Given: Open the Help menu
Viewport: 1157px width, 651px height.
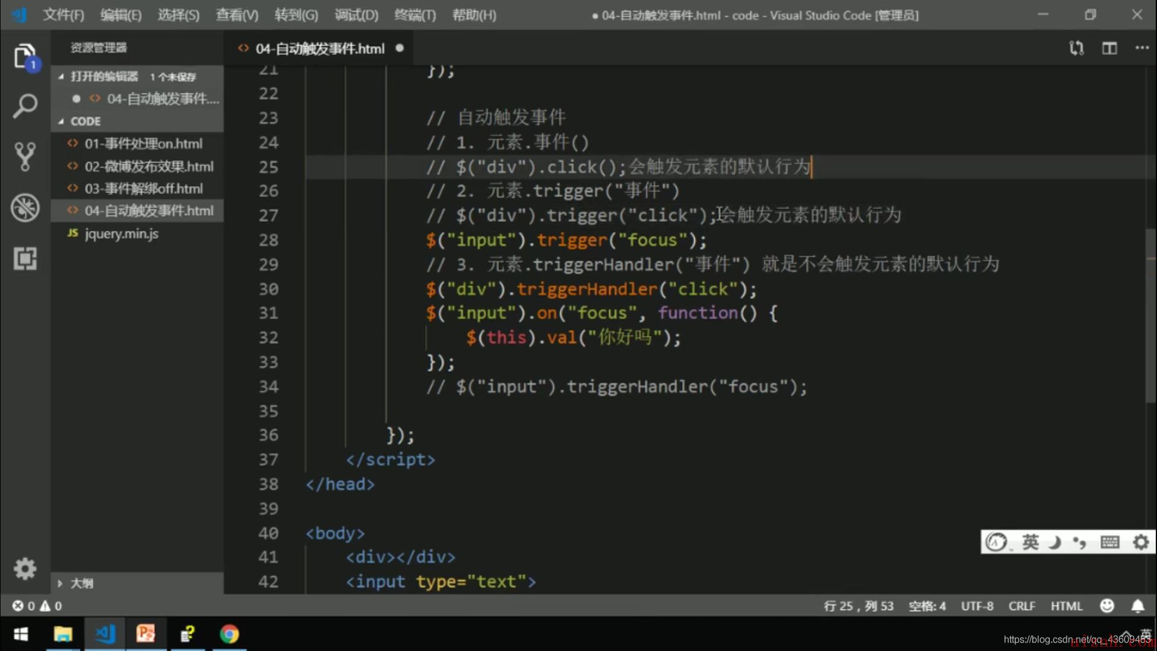Looking at the screenshot, I should coord(474,15).
